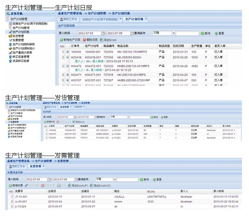Click start date field 2012-07-03
This screenshot has height=223, width=249.
(89, 33)
